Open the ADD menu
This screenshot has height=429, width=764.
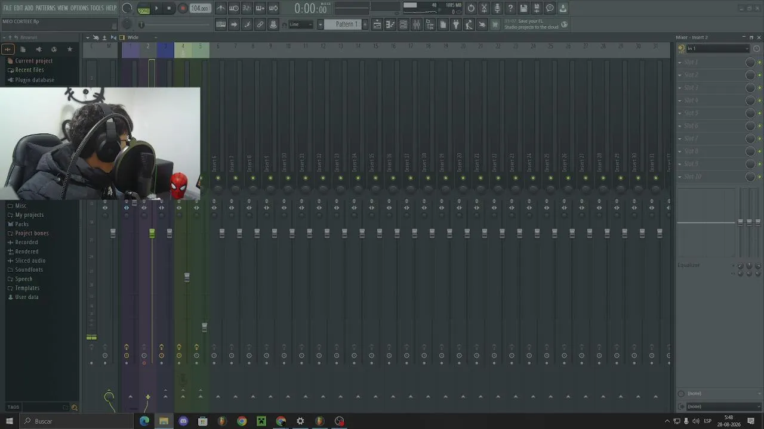29,8
